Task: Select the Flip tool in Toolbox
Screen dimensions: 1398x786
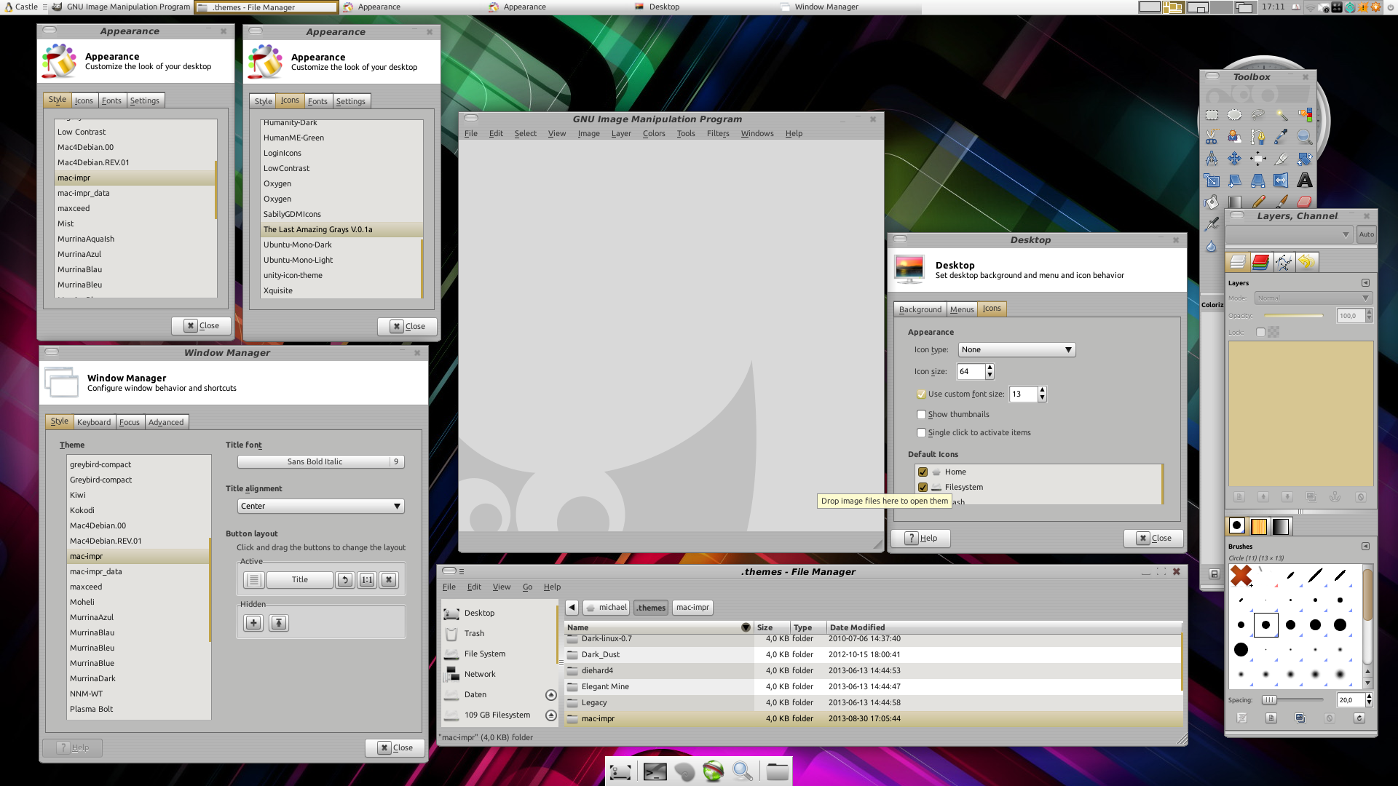Action: pos(1281,180)
